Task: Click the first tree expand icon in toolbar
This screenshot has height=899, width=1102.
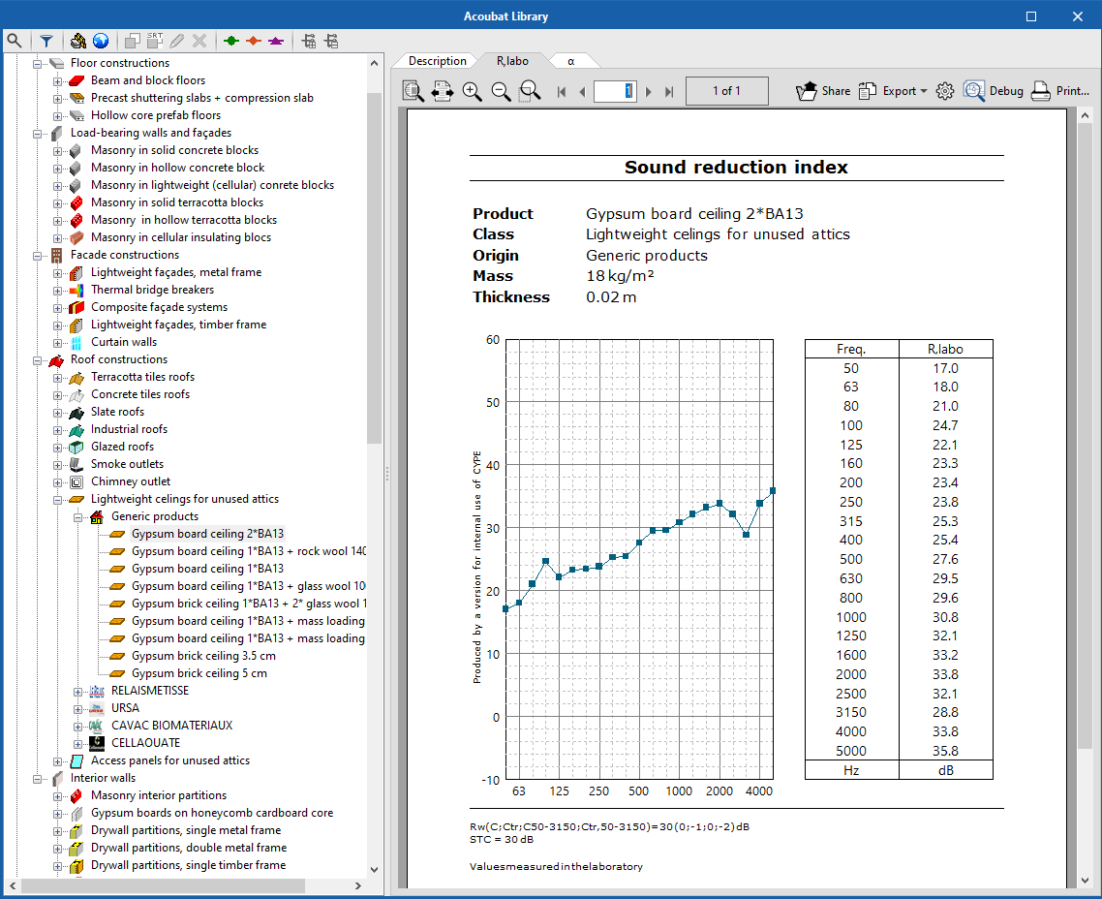Action: click(308, 41)
